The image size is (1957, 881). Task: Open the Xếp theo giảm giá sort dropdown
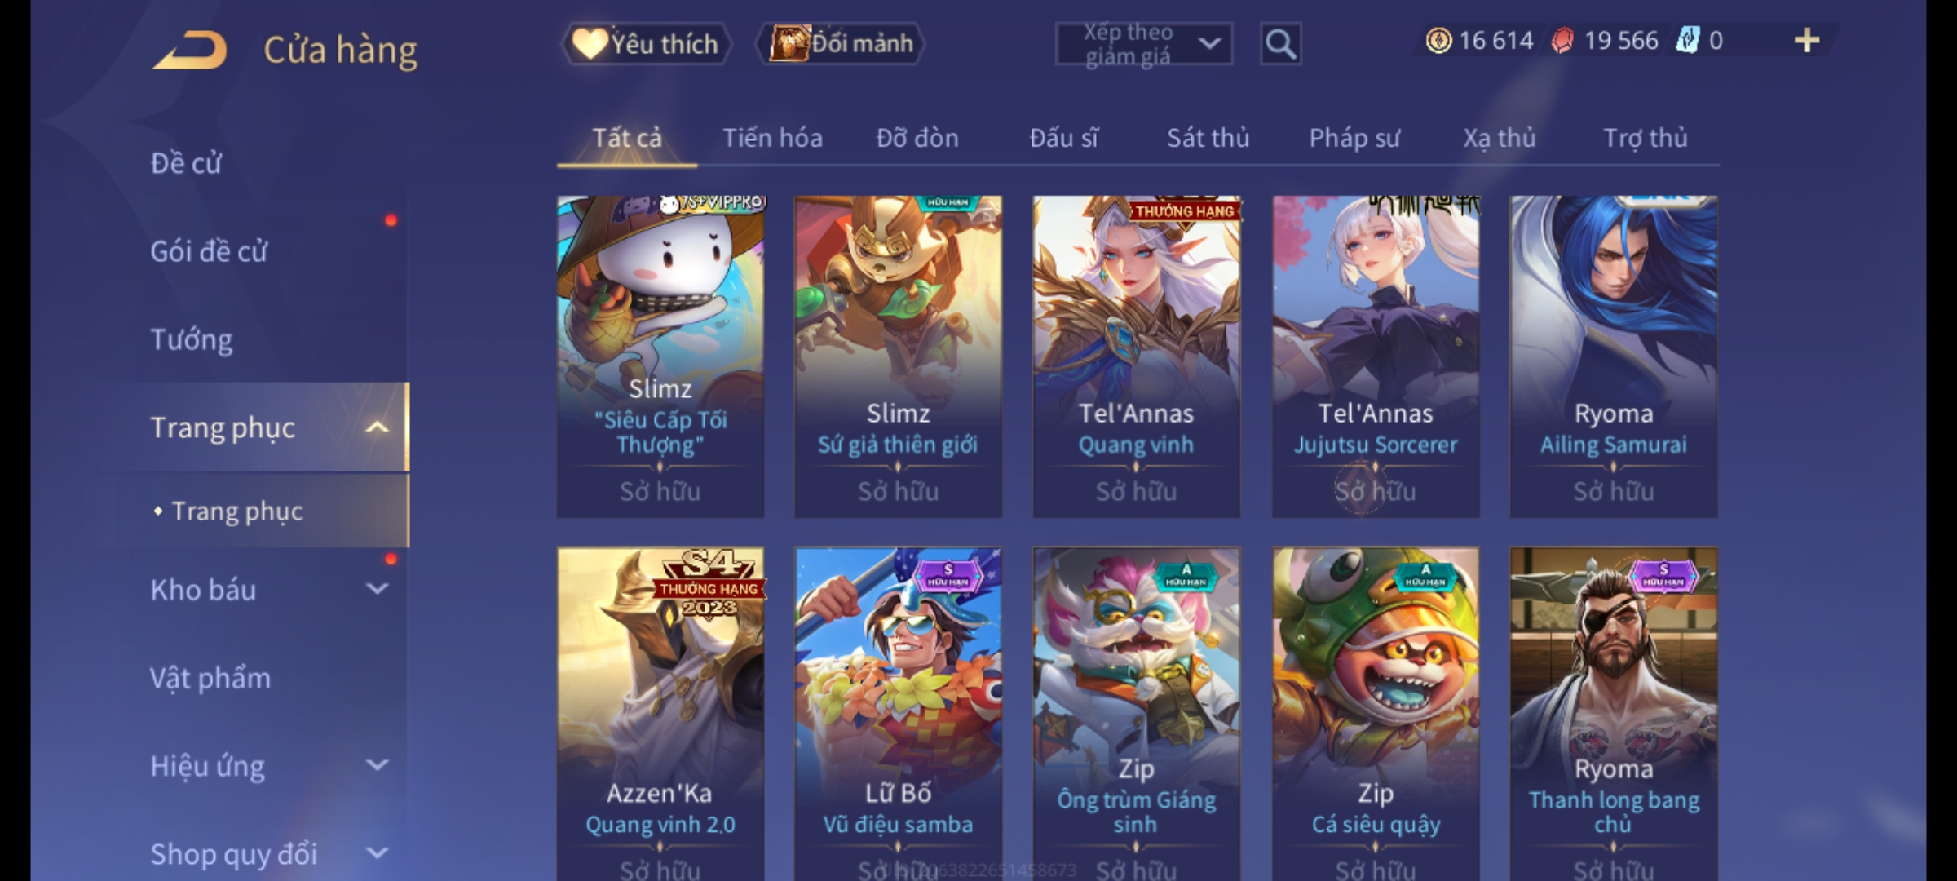[x=1144, y=44]
